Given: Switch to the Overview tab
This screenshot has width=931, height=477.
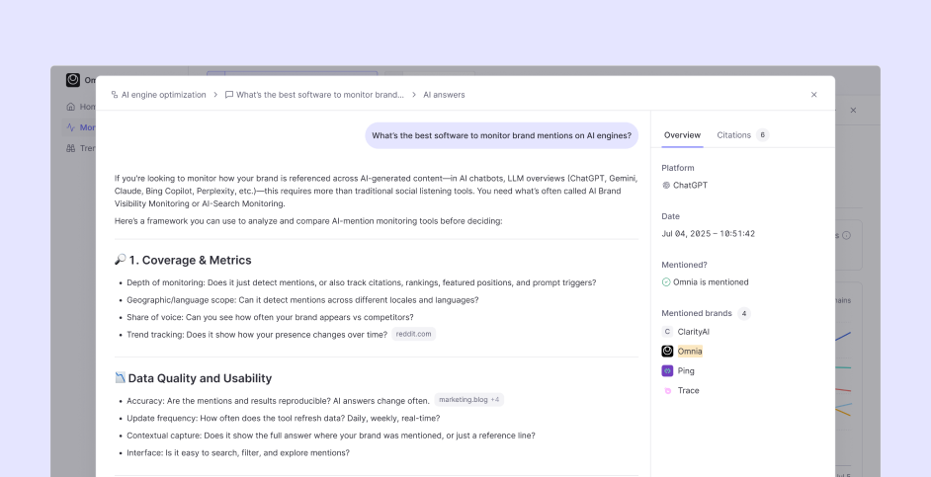Looking at the screenshot, I should click(682, 135).
